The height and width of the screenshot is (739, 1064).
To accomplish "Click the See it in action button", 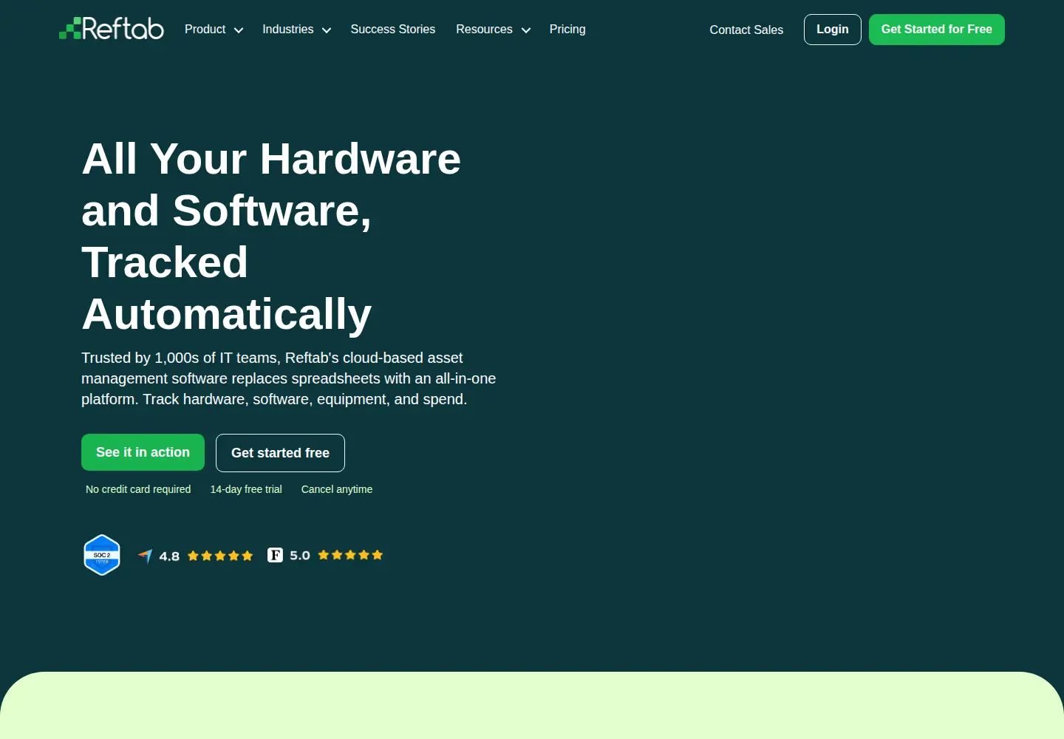I will [x=143, y=452].
